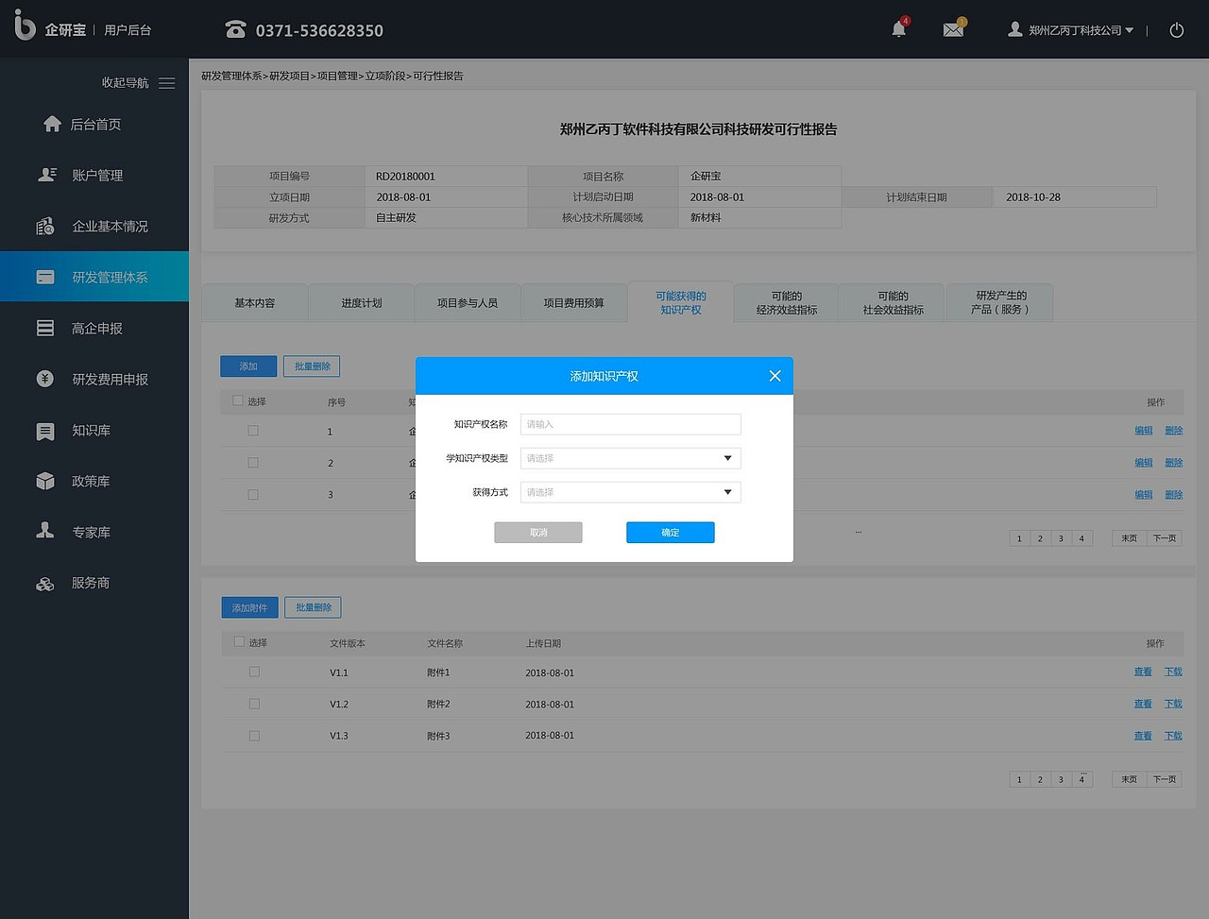Click the 企业基本情况 building icon
Viewport: 1209px width, 919px height.
(x=45, y=227)
